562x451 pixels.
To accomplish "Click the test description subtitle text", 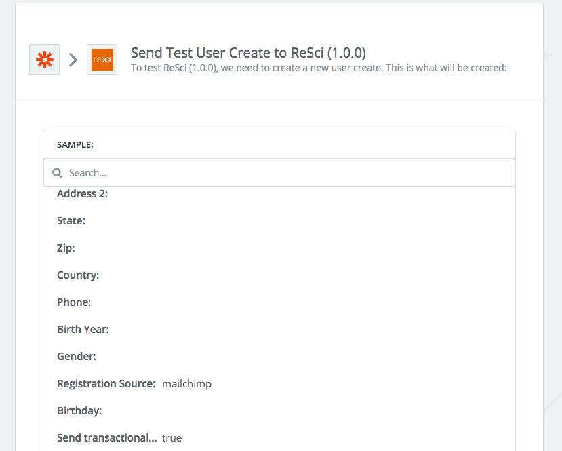I will [x=319, y=68].
